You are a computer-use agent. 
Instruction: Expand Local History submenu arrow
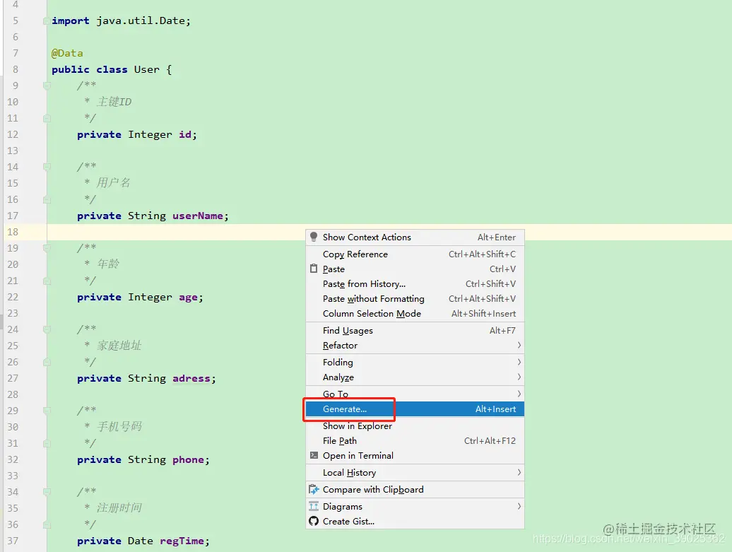tap(519, 472)
